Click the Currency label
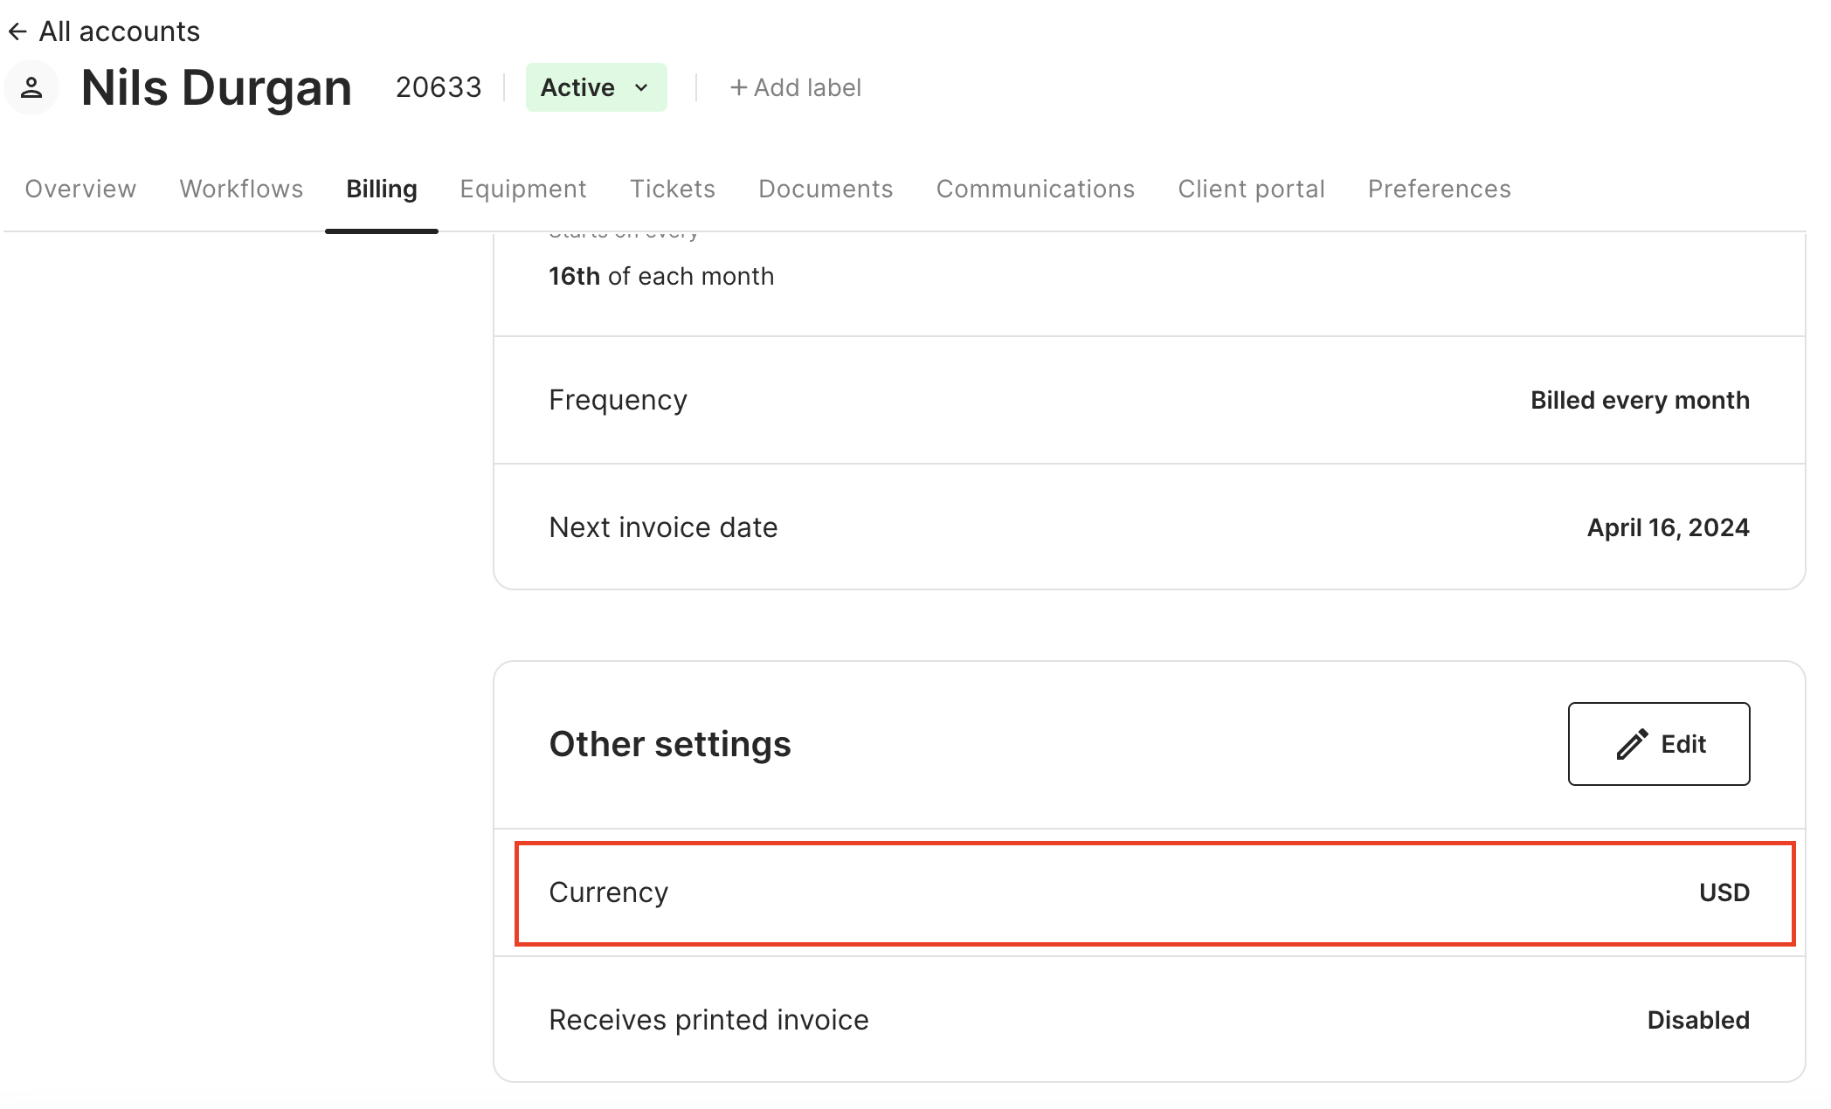 click(x=609, y=892)
